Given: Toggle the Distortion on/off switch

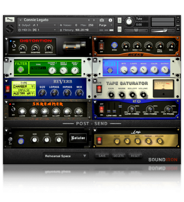Looking at the screenshot, I should [14, 46].
